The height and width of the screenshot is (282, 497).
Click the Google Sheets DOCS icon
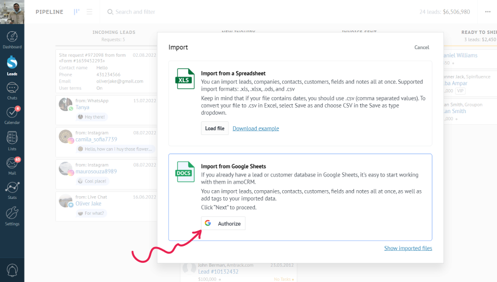point(185,172)
